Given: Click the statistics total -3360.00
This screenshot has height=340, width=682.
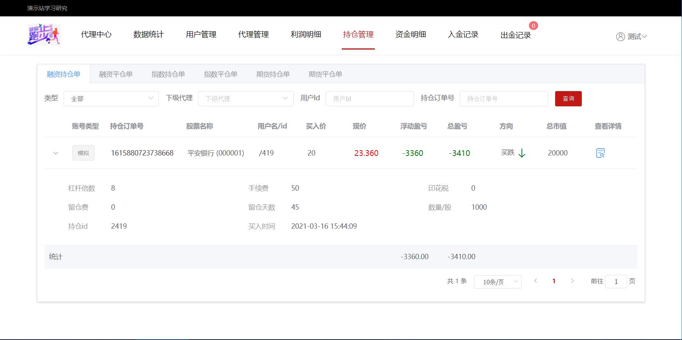Looking at the screenshot, I should coord(415,257).
